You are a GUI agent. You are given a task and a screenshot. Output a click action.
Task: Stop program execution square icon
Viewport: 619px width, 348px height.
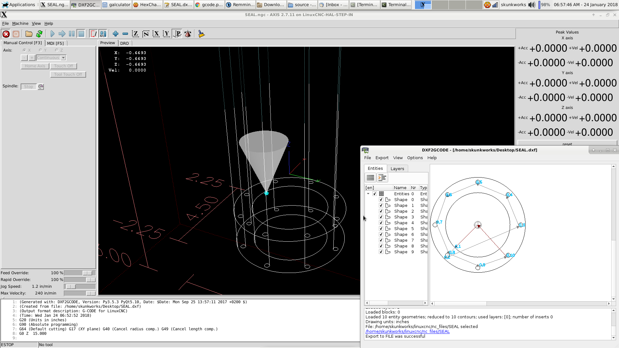coord(81,34)
